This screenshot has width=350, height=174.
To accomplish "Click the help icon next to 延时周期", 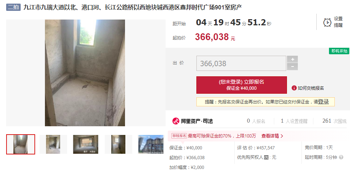I will (341, 157).
